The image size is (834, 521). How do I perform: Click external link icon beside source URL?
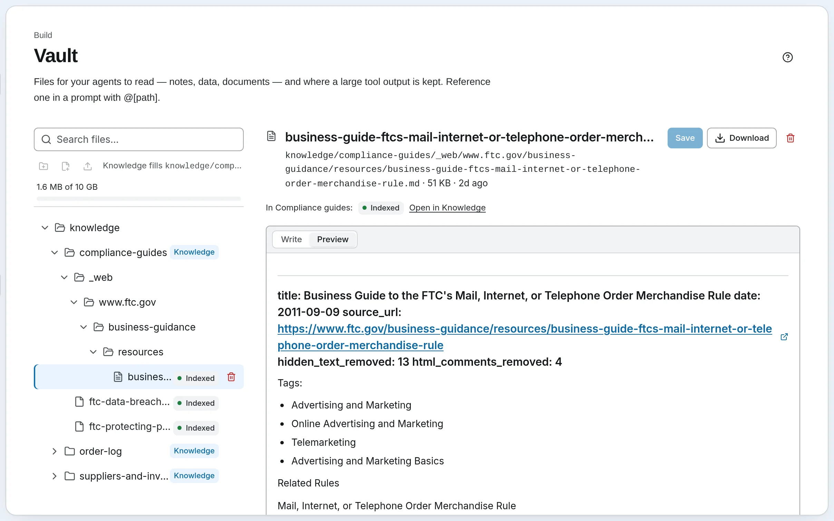click(784, 337)
